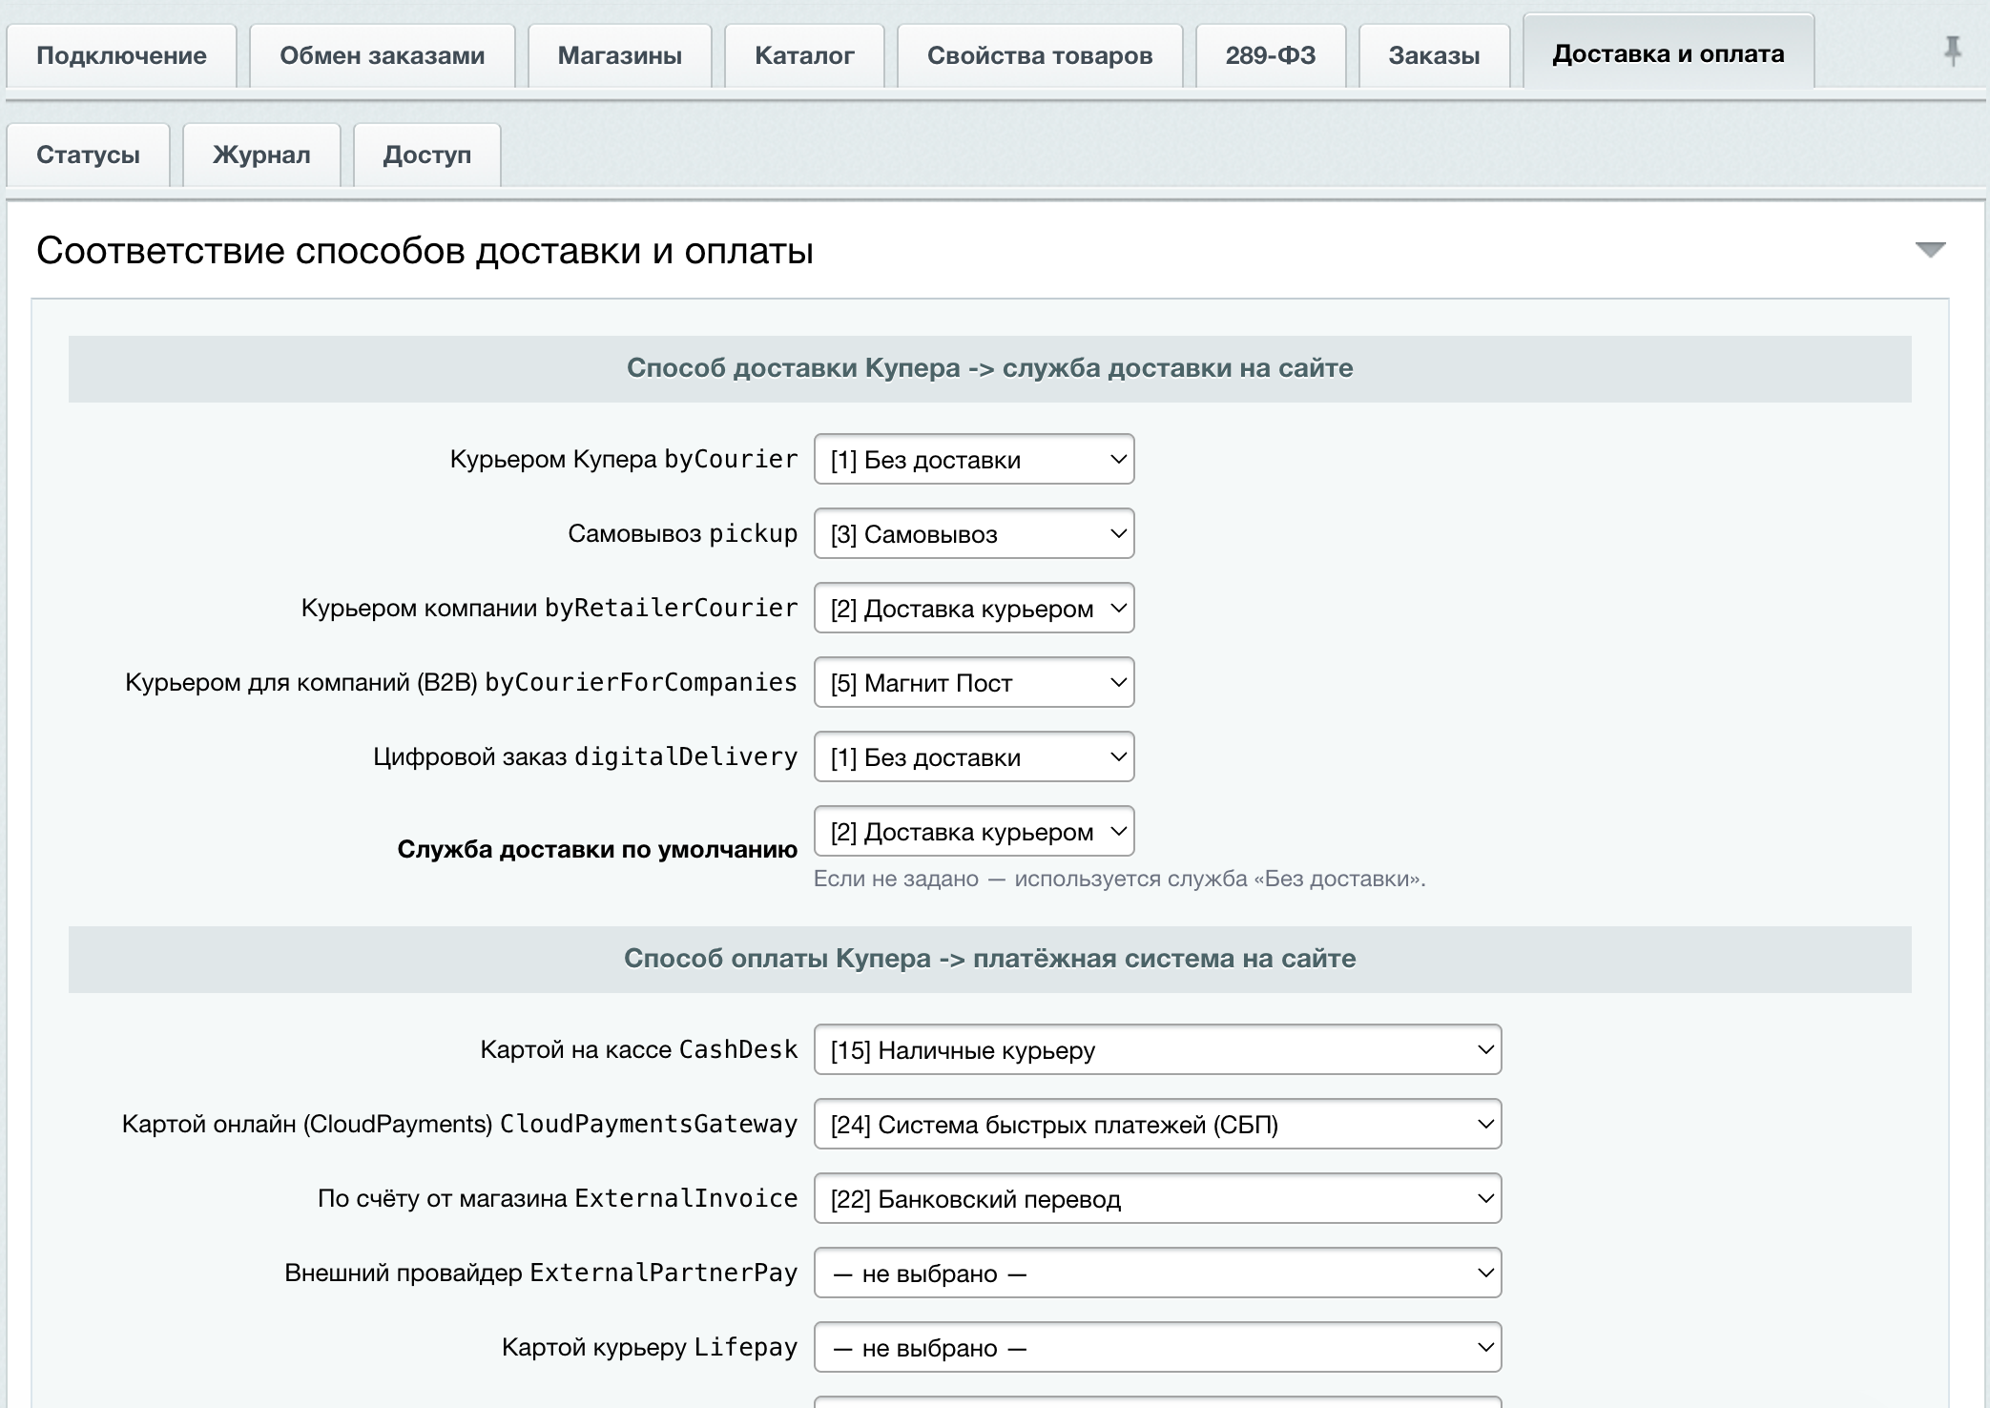Image resolution: width=1990 pixels, height=1408 pixels.
Task: Select a payment system for Lifepay
Action: click(1157, 1347)
